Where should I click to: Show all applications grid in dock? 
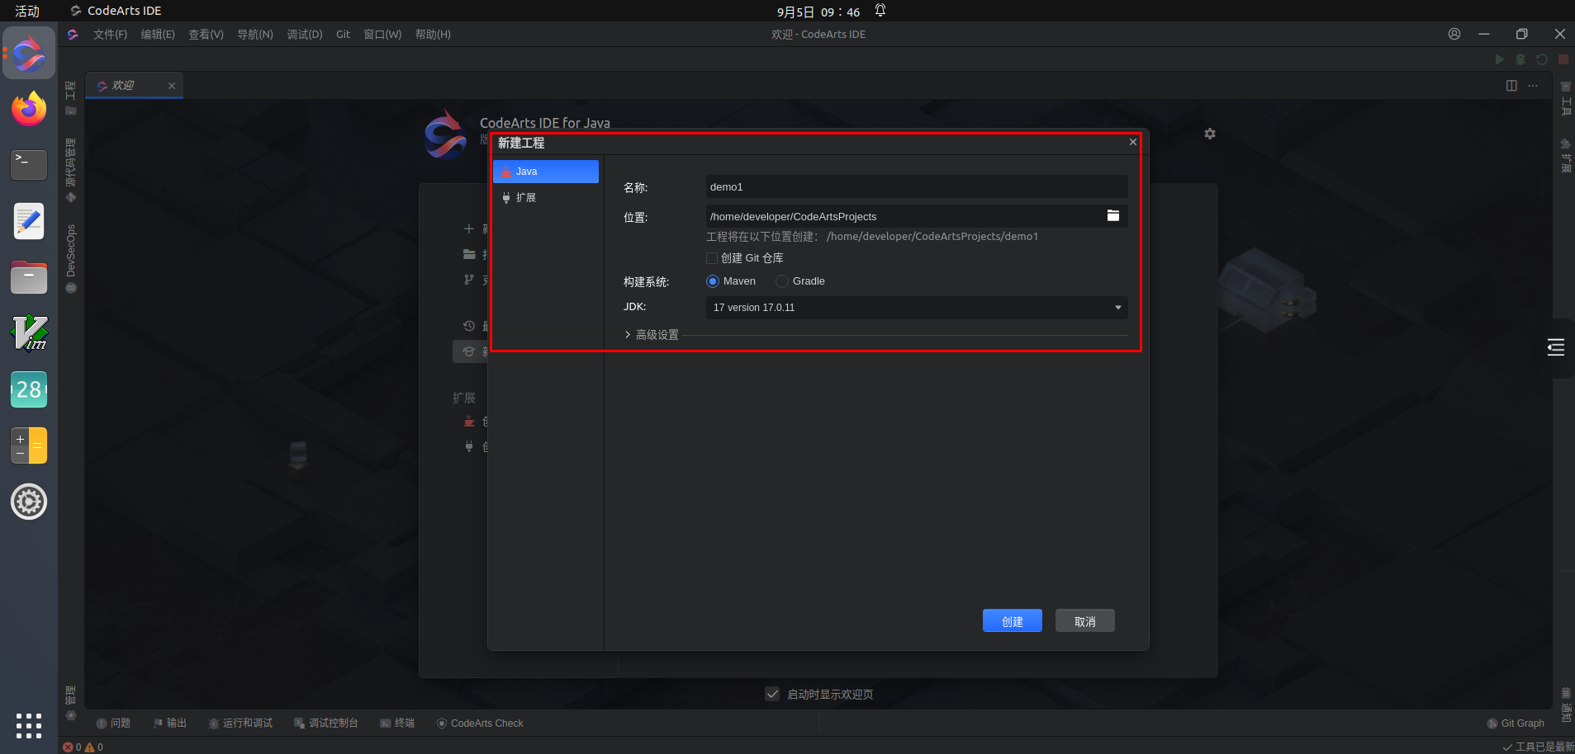(x=29, y=726)
